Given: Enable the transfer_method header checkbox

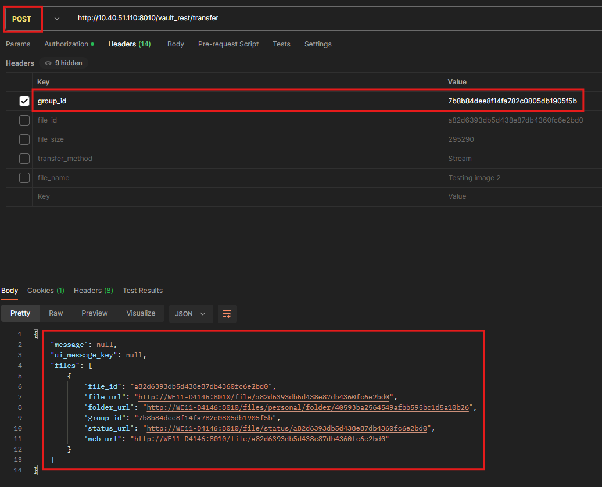Looking at the screenshot, I should pyautogui.click(x=24, y=159).
